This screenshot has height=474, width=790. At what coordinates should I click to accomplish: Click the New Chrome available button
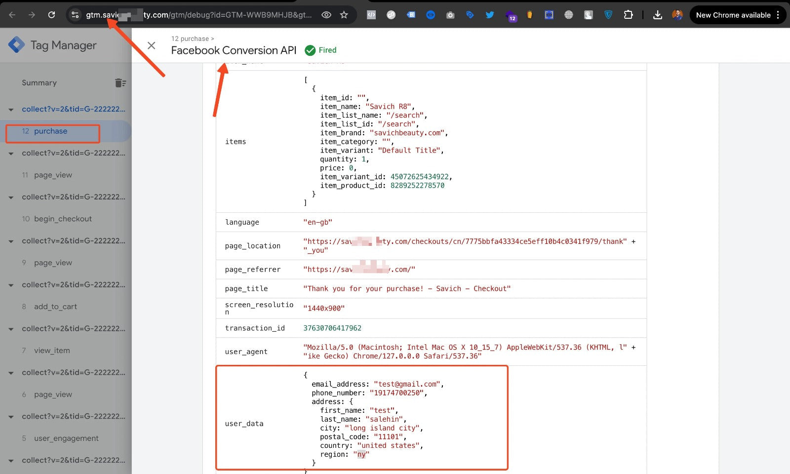(733, 15)
